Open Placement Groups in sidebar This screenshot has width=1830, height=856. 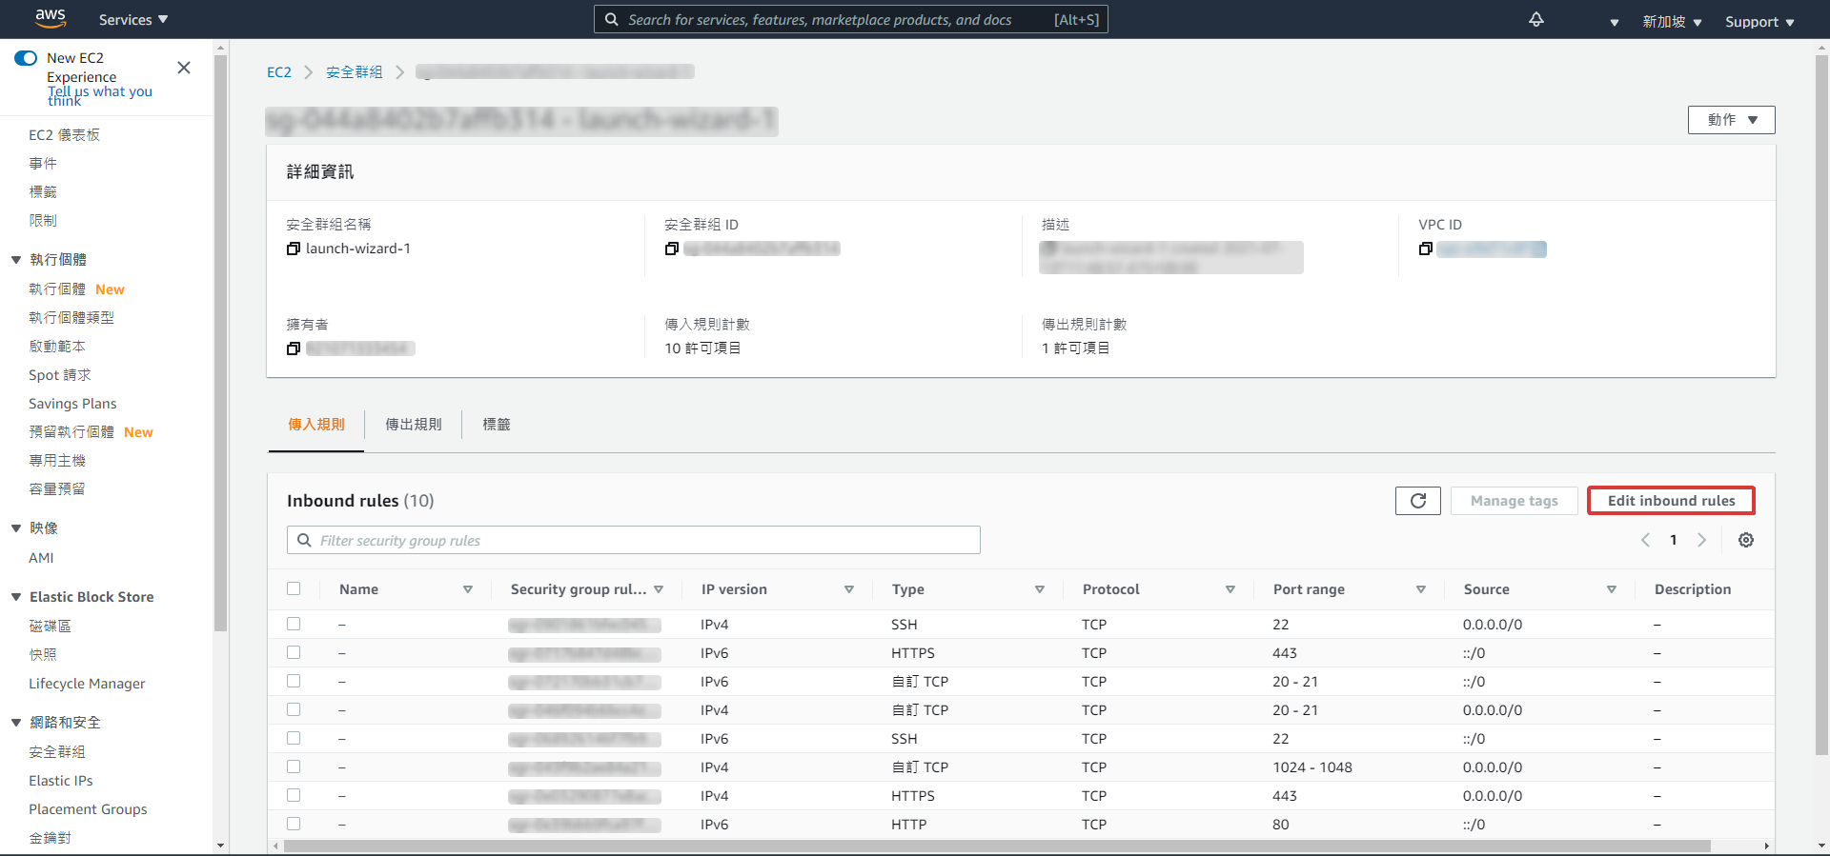pyautogui.click(x=88, y=809)
